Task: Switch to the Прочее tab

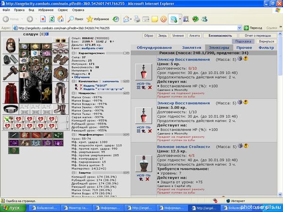Action: (244, 48)
